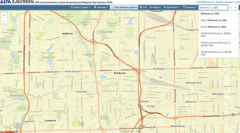Image resolution: width=240 pixels, height=133 pixels.
Task: Click the Bookmarks book icon
Action: tap(165, 7)
